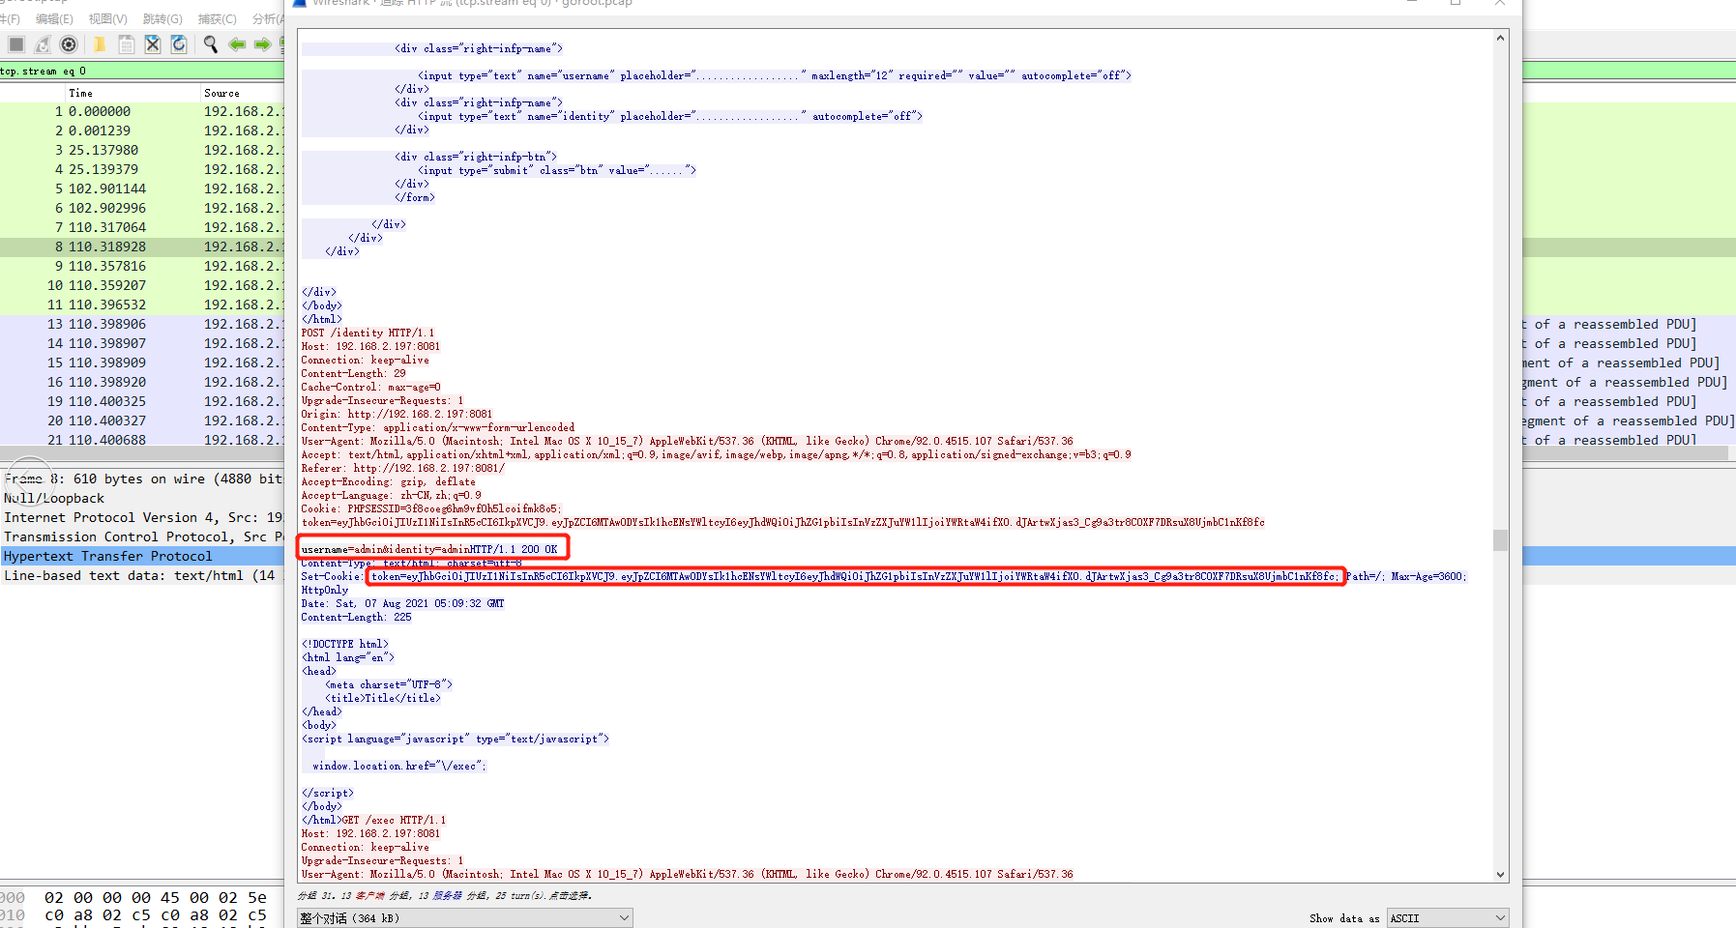Stop the running packet capture

click(16, 44)
